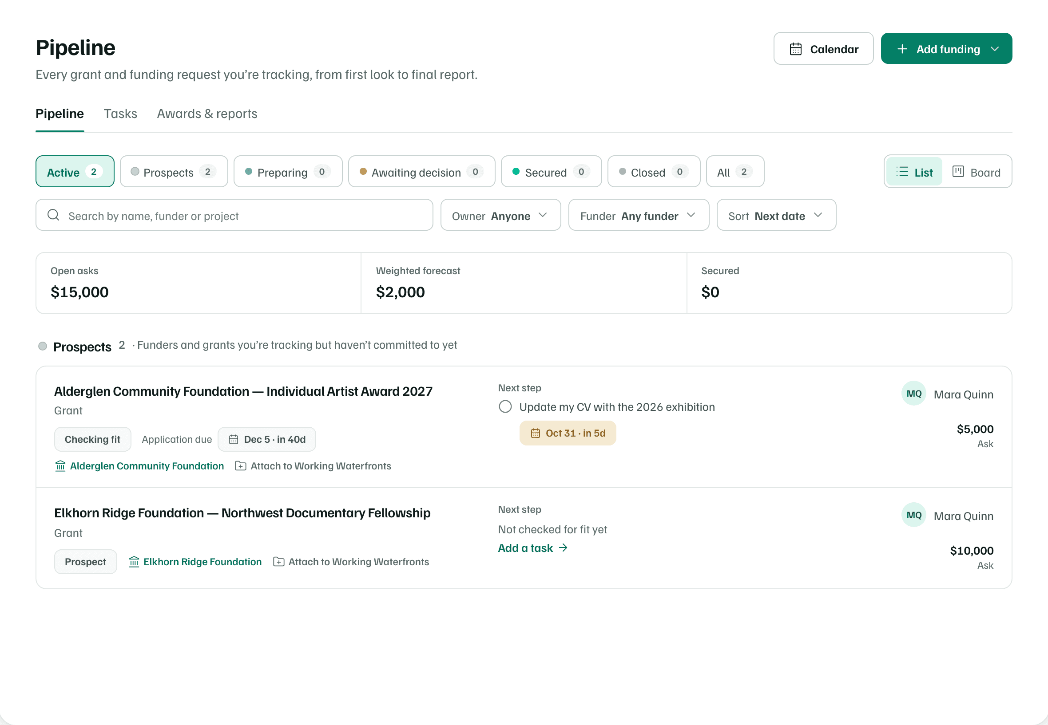This screenshot has width=1048, height=725.
Task: Filter by Secured stage chip
Action: [551, 172]
